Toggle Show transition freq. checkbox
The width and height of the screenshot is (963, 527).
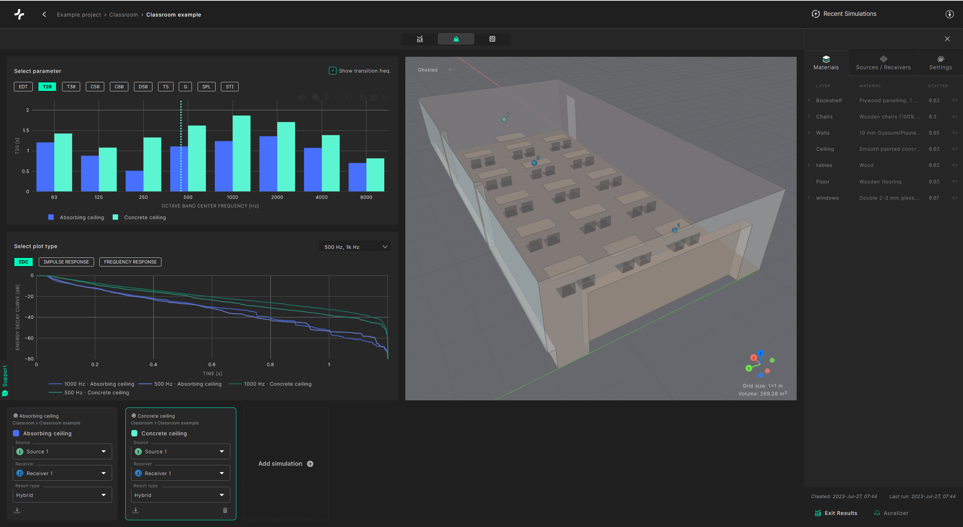[332, 71]
